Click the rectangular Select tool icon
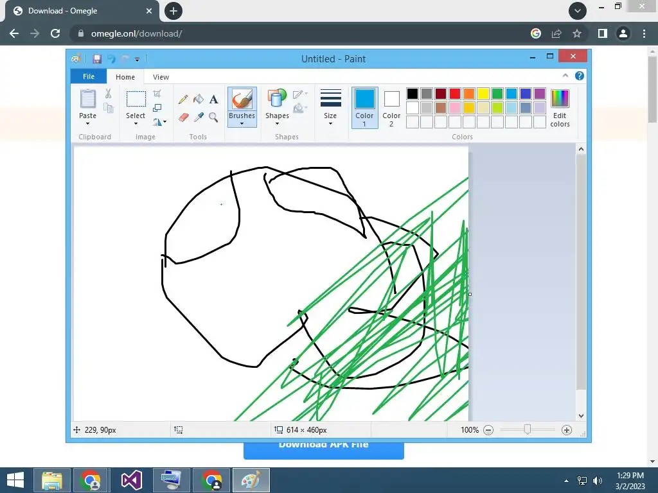Image resolution: width=658 pixels, height=493 pixels. [136, 99]
